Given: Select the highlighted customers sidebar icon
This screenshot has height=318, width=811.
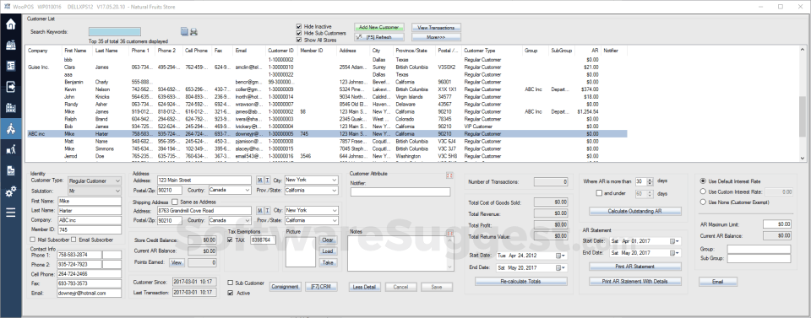Looking at the screenshot, I should (10, 129).
